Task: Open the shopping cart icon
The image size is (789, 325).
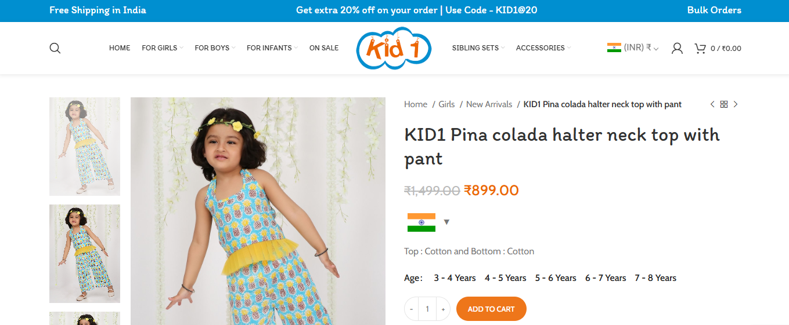Action: [700, 48]
